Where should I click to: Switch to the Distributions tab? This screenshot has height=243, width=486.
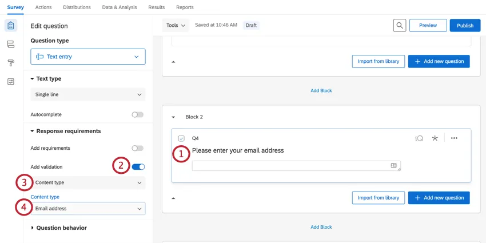click(x=77, y=7)
